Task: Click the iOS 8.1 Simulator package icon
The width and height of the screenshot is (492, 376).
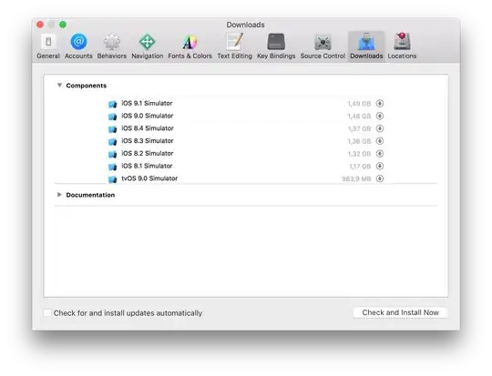Action: (112, 167)
